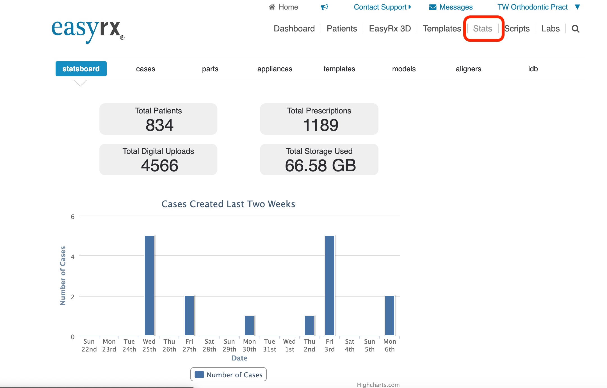Select the idb tab
The width and height of the screenshot is (607, 388).
click(x=533, y=69)
